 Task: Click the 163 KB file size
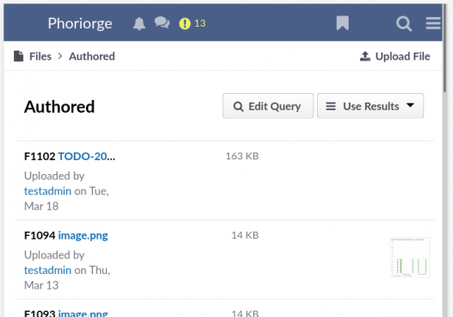point(242,156)
